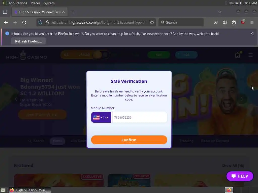258x193 pixels.
Task: Expand the +1 country code dropdown
Action: [x=101, y=117]
